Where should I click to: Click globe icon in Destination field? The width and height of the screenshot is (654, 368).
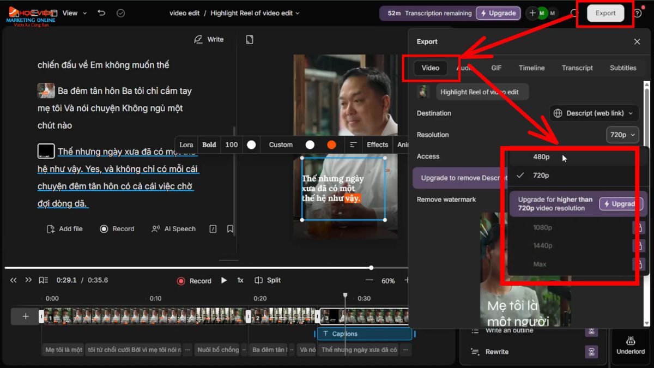[x=558, y=113]
